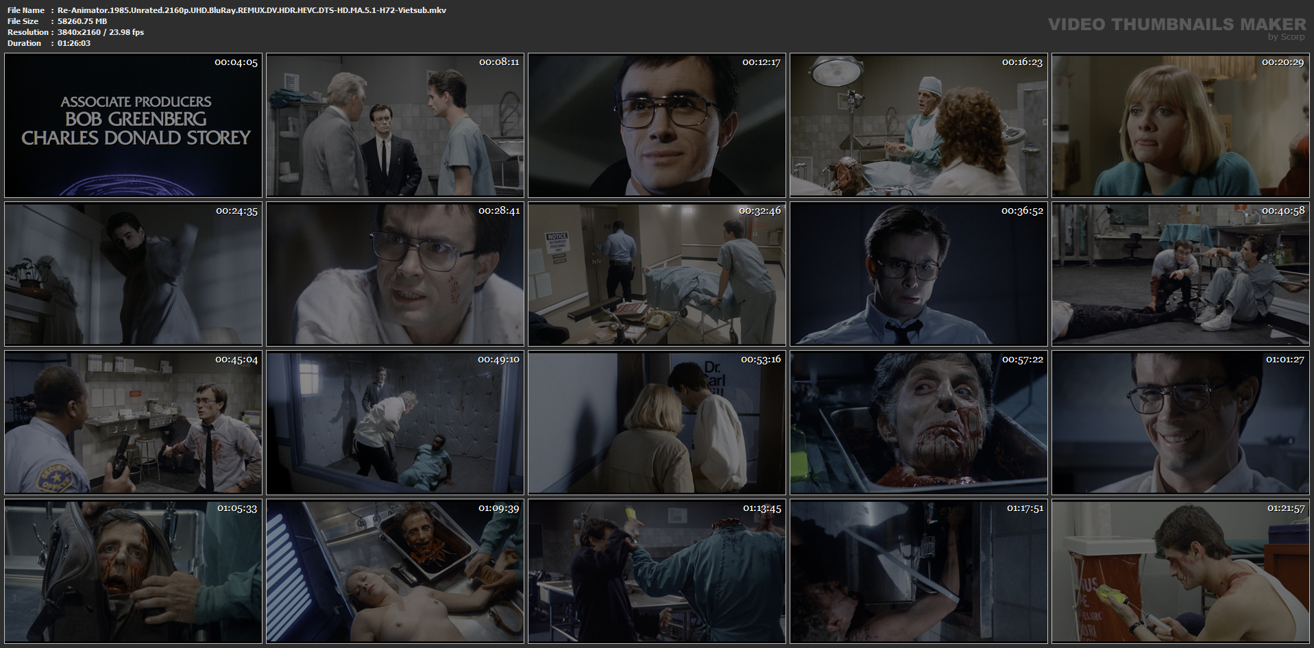1314x648 pixels.
Task: Open the thumbnail at 00:28:41
Action: point(396,274)
